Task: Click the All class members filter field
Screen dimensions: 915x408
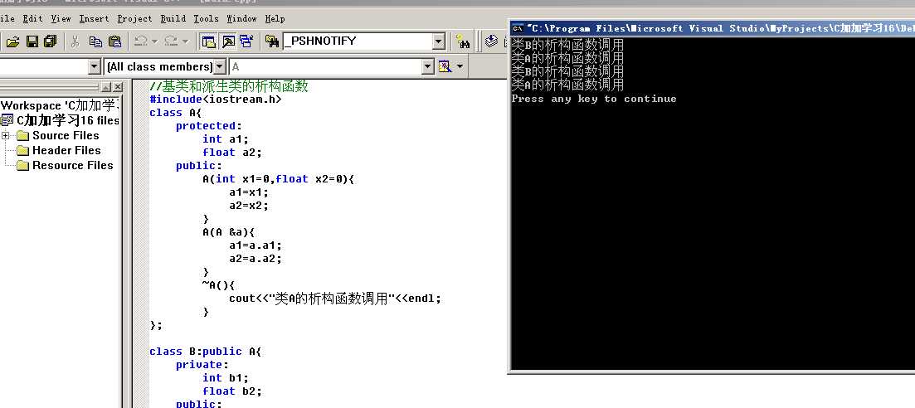Action: 159,66
